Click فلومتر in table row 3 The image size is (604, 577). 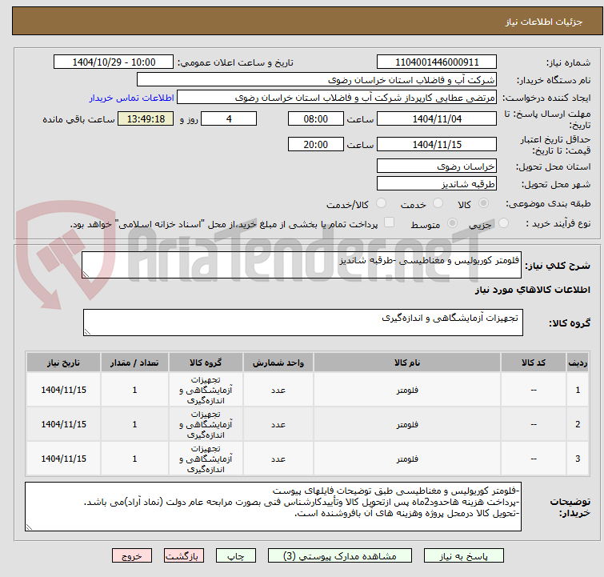click(407, 459)
